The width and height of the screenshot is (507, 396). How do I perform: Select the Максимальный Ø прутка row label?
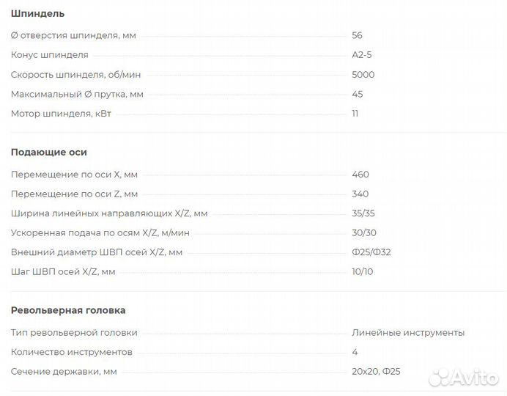pos(77,94)
